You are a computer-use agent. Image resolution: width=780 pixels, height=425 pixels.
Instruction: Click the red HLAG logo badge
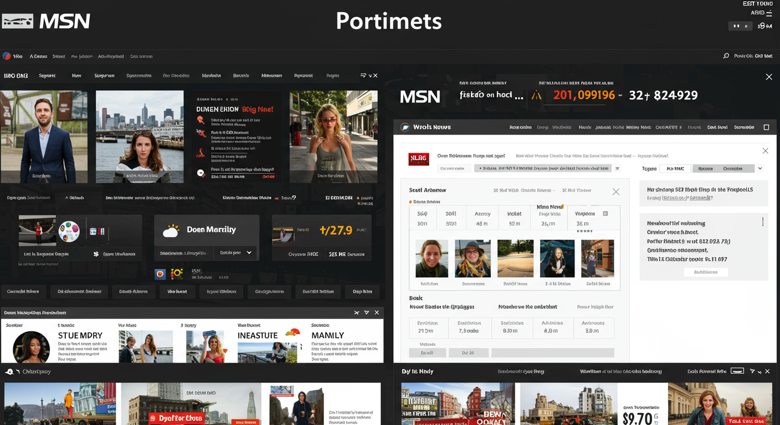point(419,159)
